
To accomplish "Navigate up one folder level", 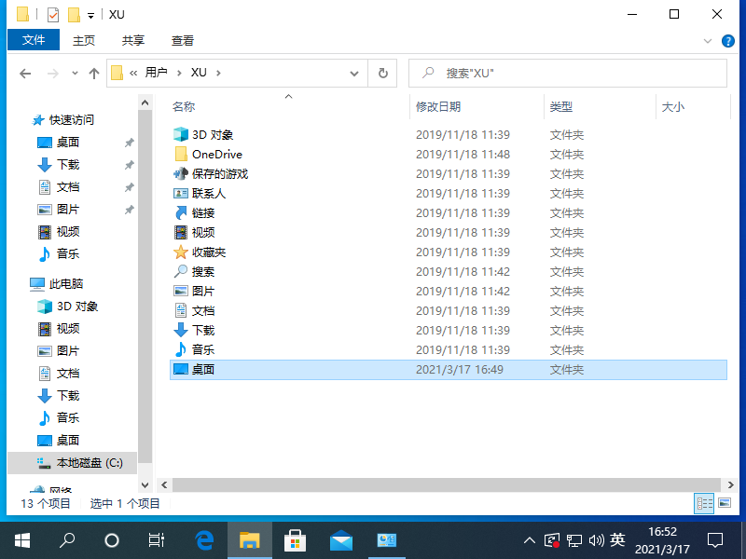I will pyautogui.click(x=94, y=72).
